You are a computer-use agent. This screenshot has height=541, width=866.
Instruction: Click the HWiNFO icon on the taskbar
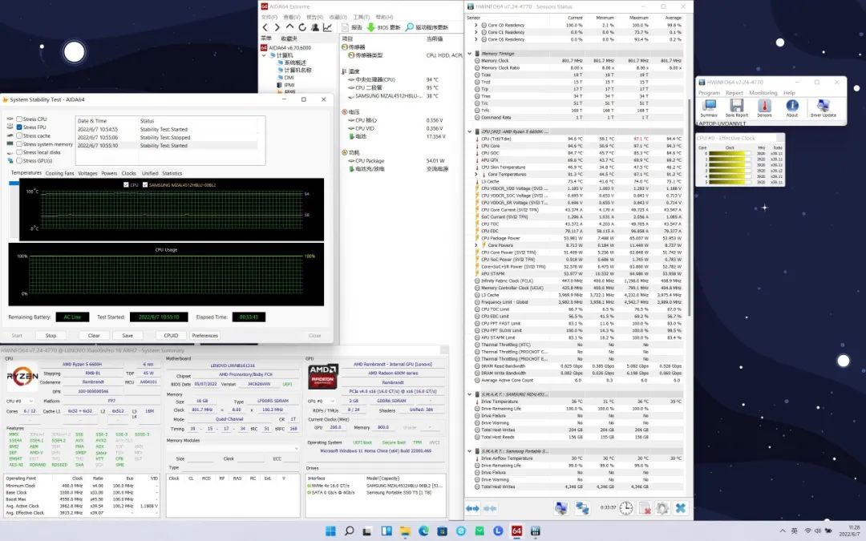(535, 531)
